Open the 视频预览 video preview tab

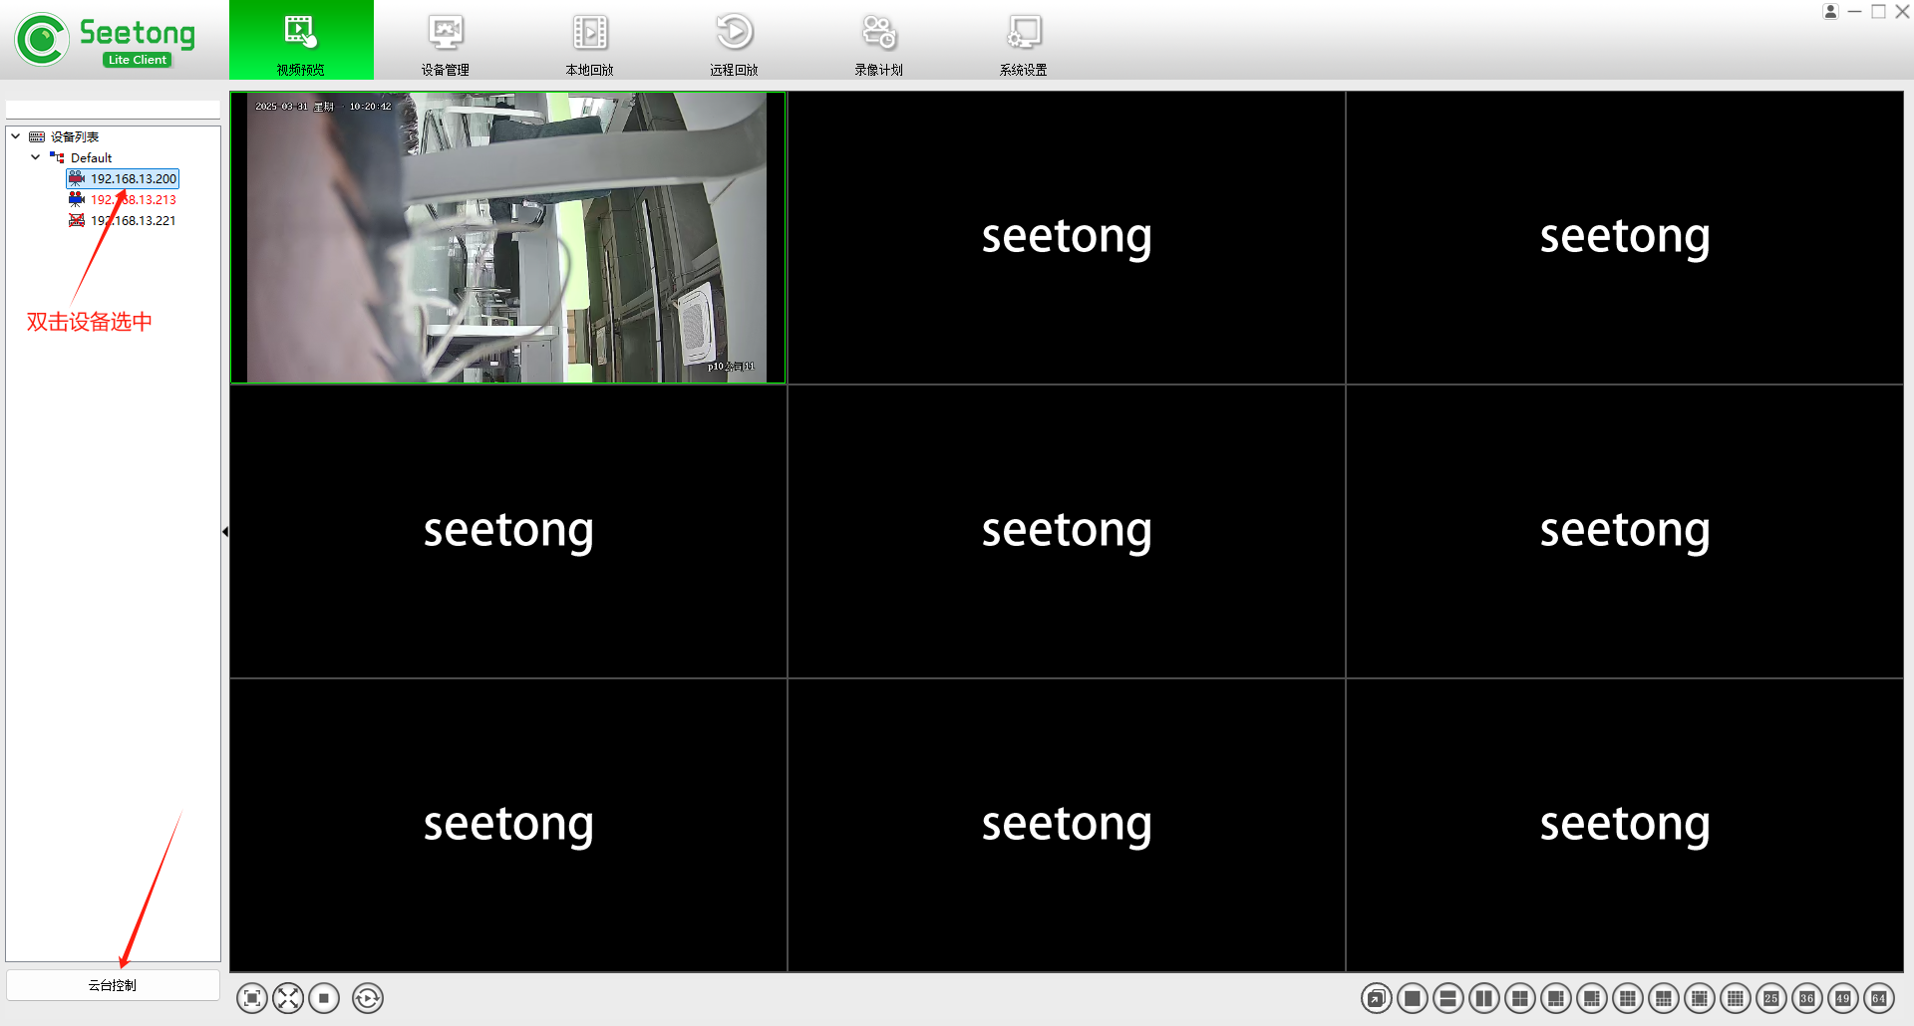[x=301, y=40]
